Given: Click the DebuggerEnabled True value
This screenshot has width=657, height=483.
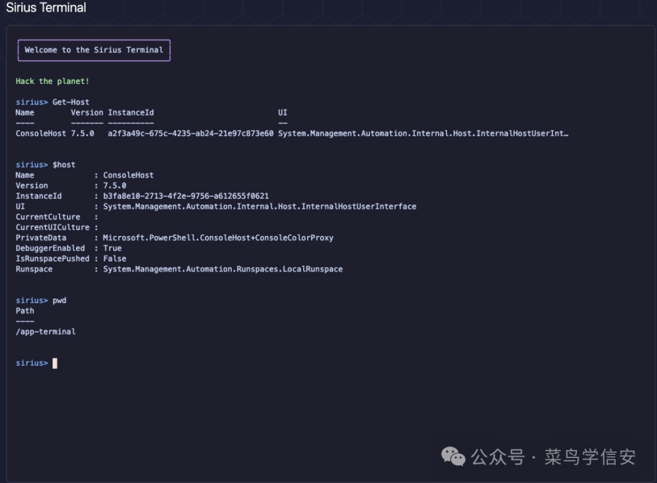Looking at the screenshot, I should 112,248.
